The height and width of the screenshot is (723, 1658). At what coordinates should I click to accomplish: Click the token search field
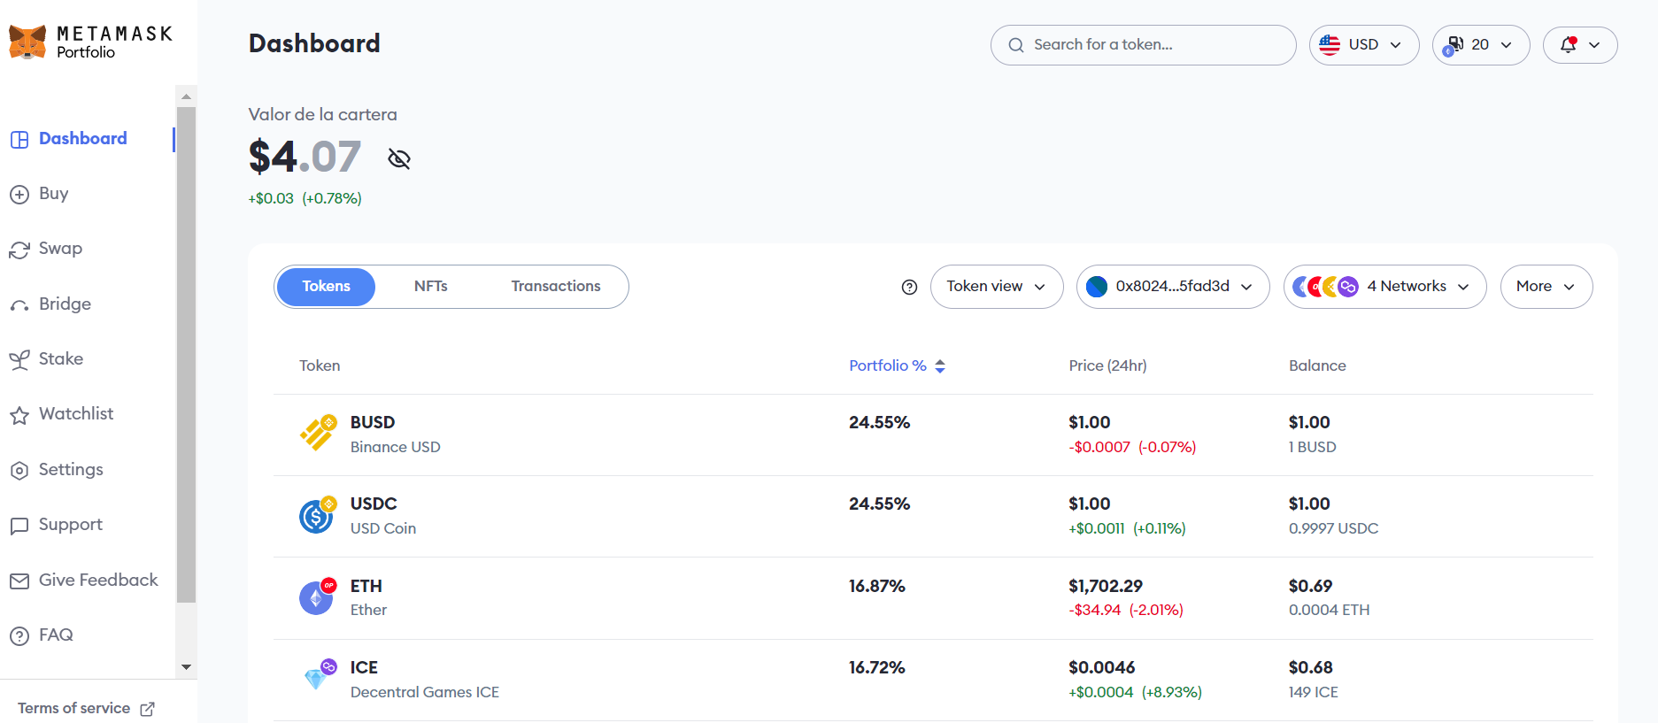click(1144, 45)
